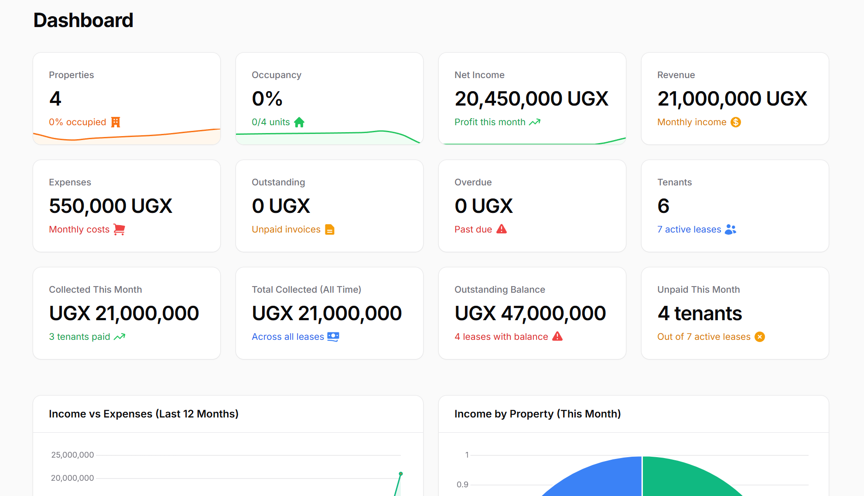Screen dimensions: 864x496
Task: Select the green house icon on Occupancy card
Action: point(299,122)
